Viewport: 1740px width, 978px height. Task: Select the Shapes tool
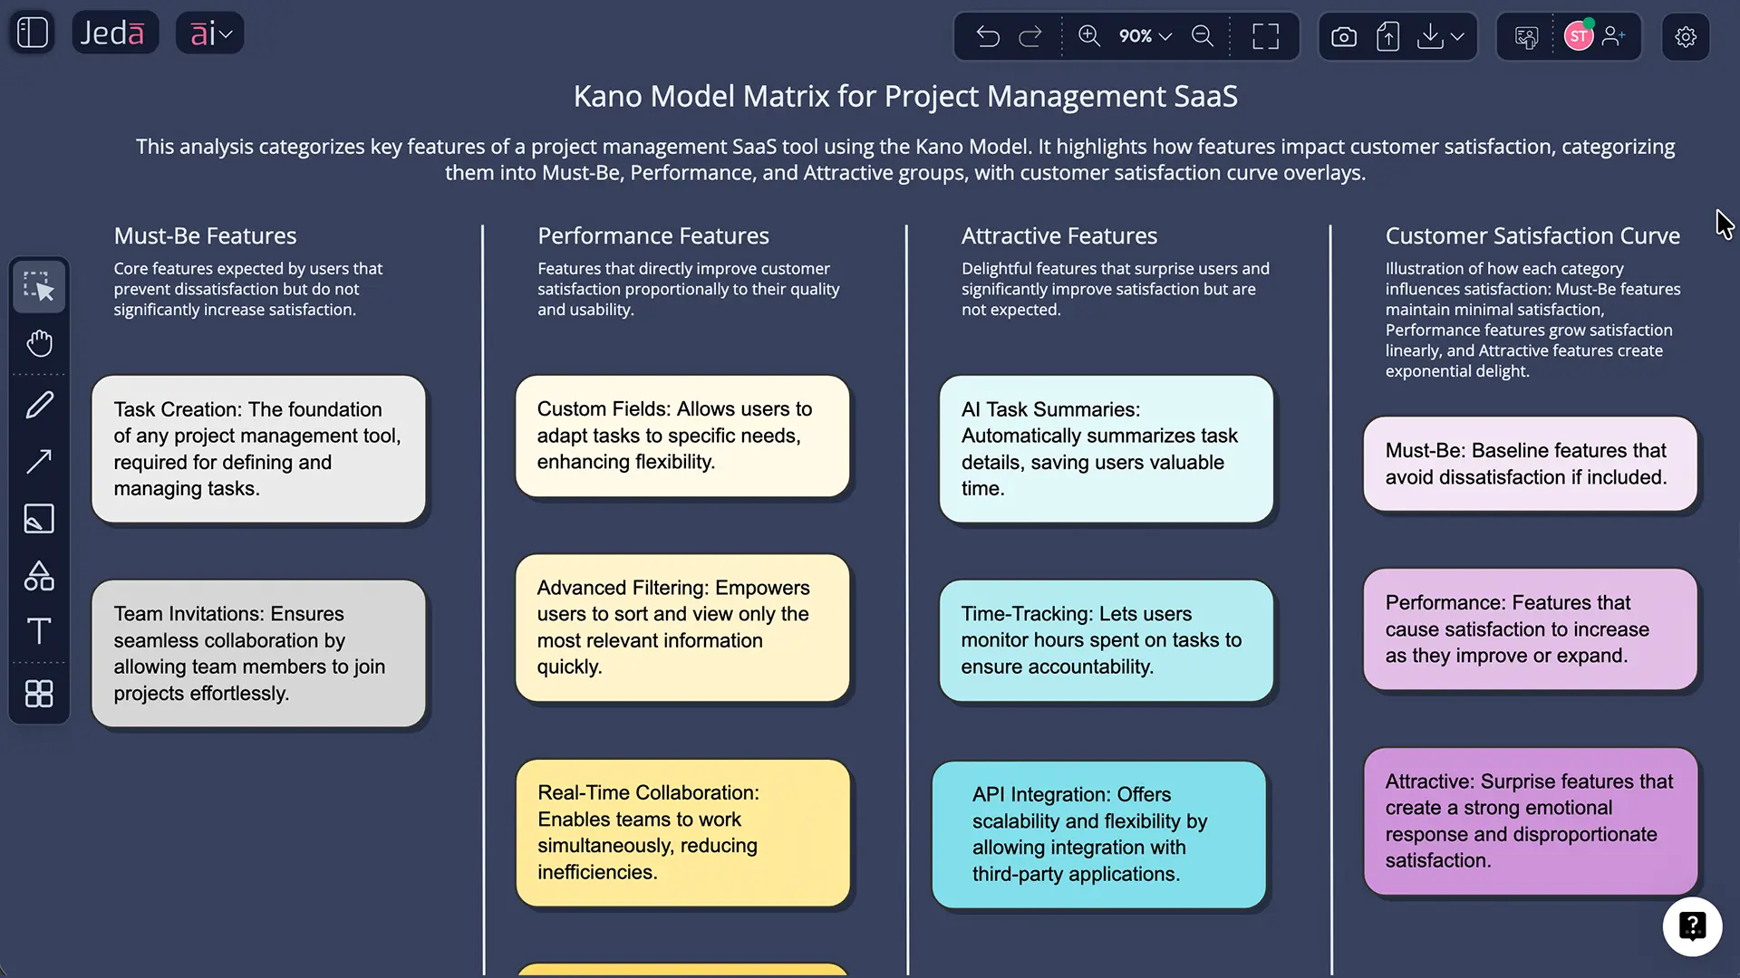pos(39,576)
